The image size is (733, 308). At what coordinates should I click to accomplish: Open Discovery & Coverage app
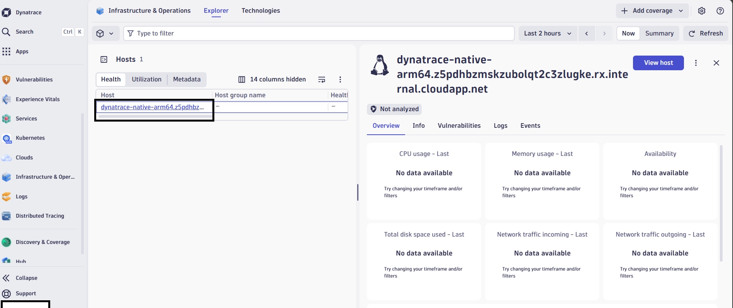[x=42, y=242]
